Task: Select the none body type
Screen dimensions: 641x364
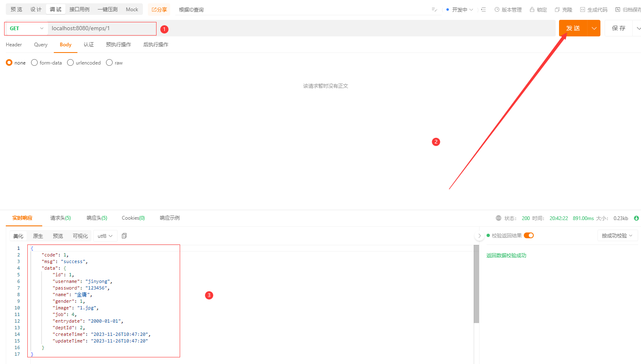Action: tap(9, 62)
